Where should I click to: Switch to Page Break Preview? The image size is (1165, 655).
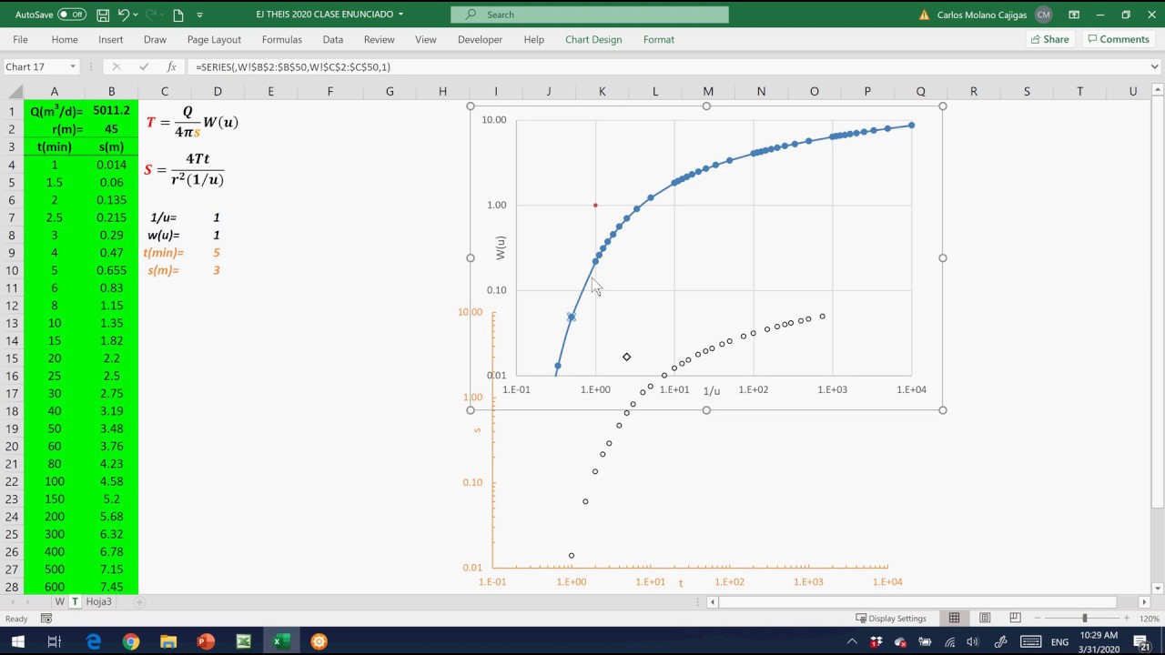[x=1015, y=619]
